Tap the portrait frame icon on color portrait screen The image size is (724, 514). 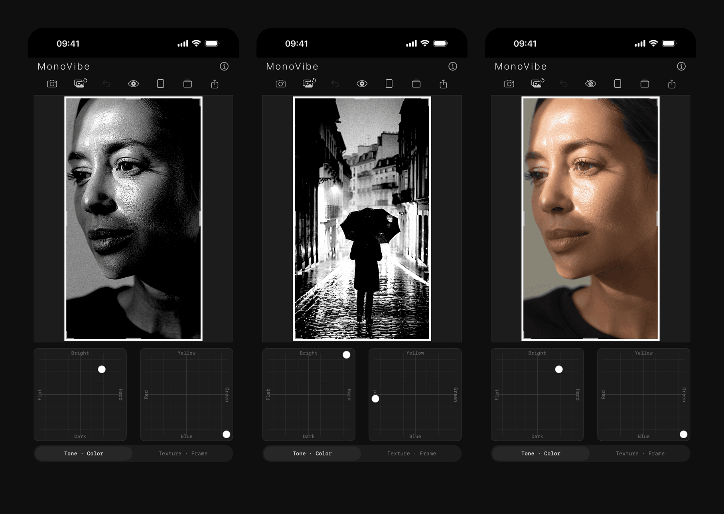(x=617, y=84)
